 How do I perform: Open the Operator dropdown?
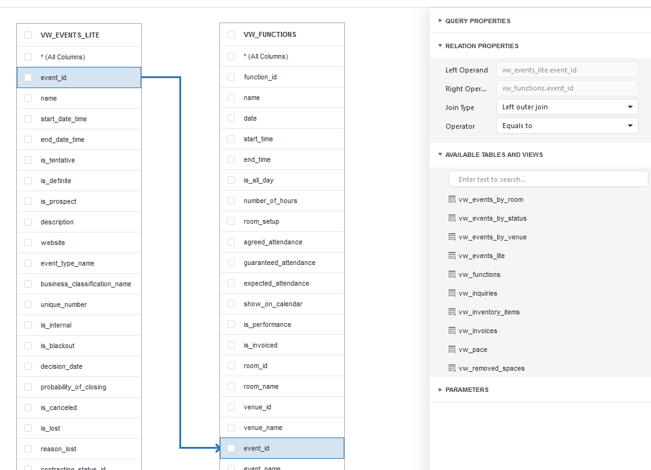[x=567, y=126]
